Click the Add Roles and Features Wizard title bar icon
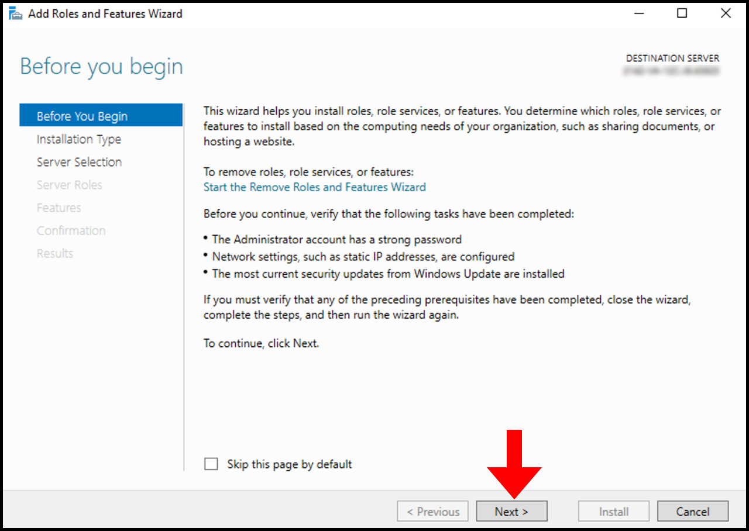The width and height of the screenshot is (749, 531). tap(15, 12)
